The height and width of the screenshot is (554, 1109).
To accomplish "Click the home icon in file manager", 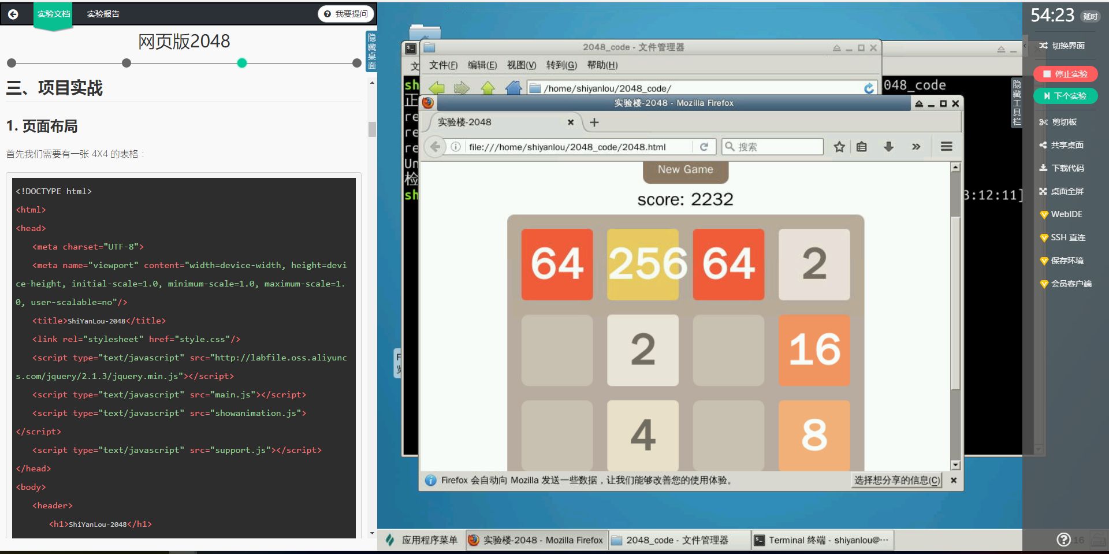I will pos(513,88).
